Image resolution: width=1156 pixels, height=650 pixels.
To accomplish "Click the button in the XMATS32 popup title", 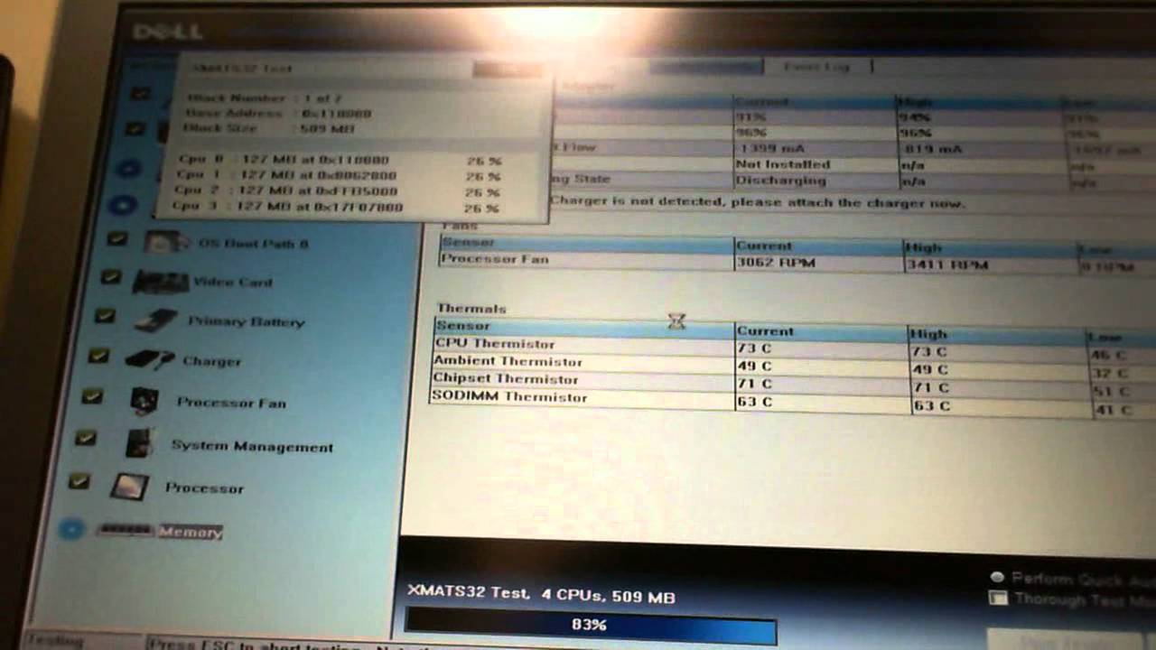I will click(x=507, y=70).
